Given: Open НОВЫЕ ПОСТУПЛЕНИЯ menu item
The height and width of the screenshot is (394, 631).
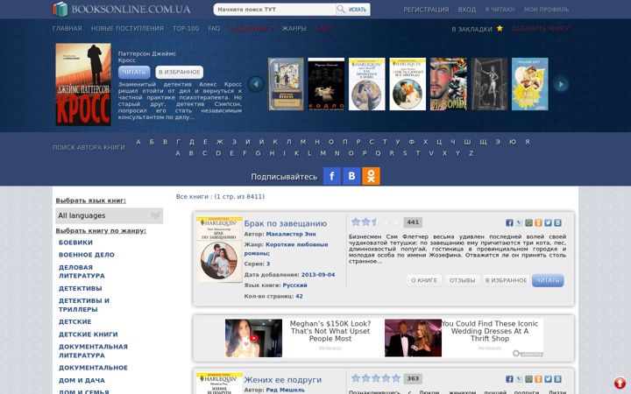Looking at the screenshot, I should click(x=127, y=29).
